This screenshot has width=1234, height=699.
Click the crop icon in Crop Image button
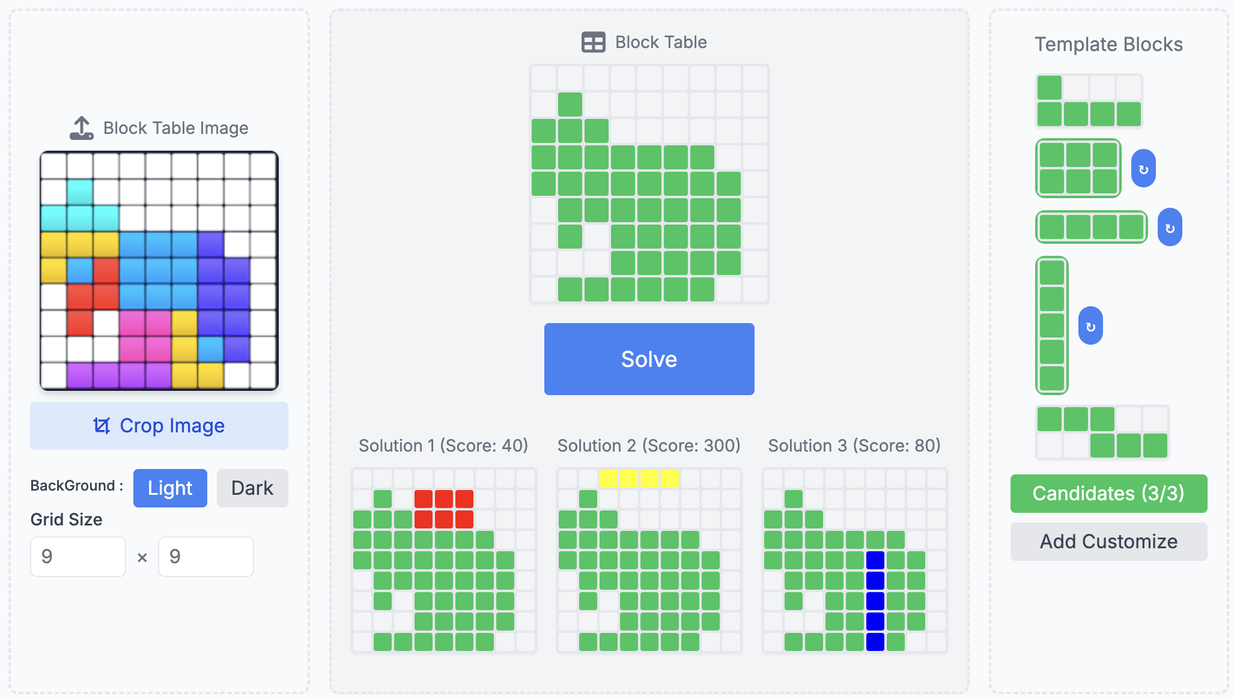tap(102, 426)
